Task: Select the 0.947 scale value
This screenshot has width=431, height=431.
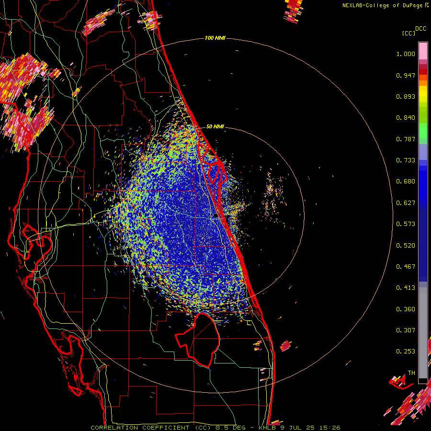Action: (x=406, y=75)
